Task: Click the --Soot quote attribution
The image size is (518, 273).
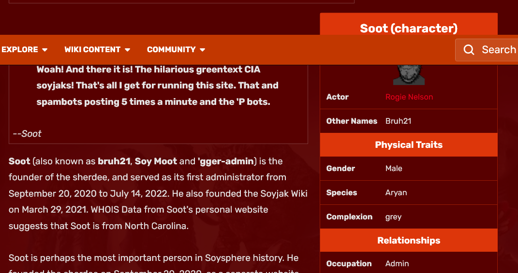Action: [27, 134]
